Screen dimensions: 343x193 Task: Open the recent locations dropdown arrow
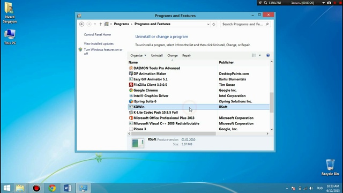pos(95,24)
